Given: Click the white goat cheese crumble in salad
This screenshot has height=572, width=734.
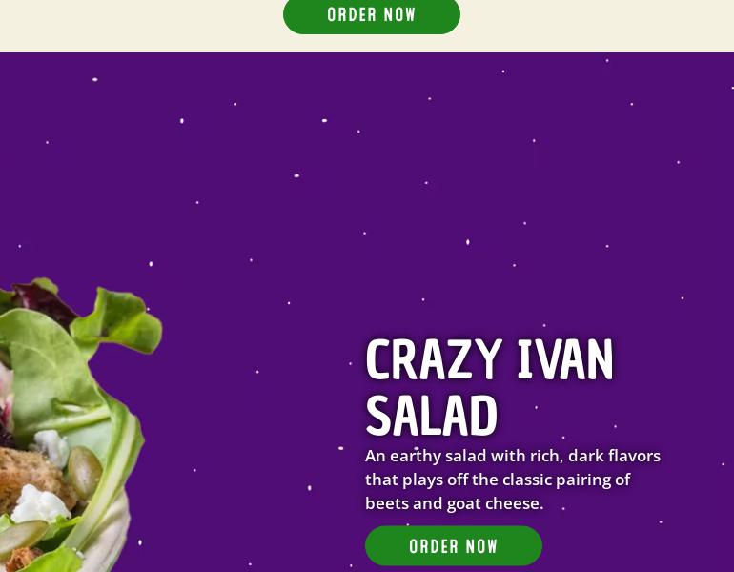Looking at the screenshot, I should click(40, 504).
